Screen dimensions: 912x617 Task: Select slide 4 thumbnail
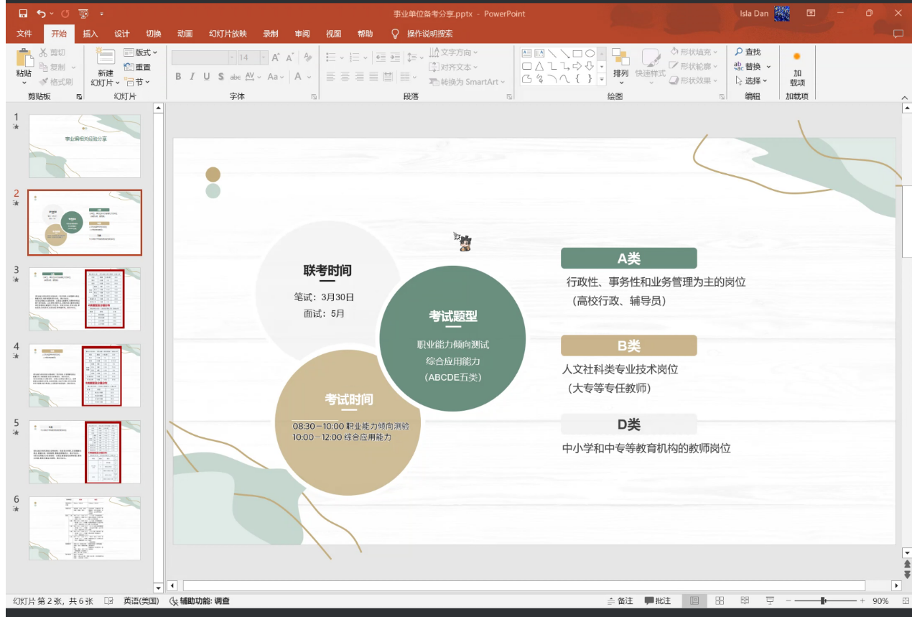coord(85,375)
